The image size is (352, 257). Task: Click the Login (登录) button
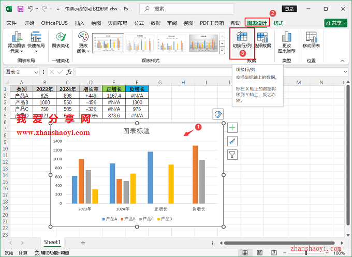(x=289, y=9)
